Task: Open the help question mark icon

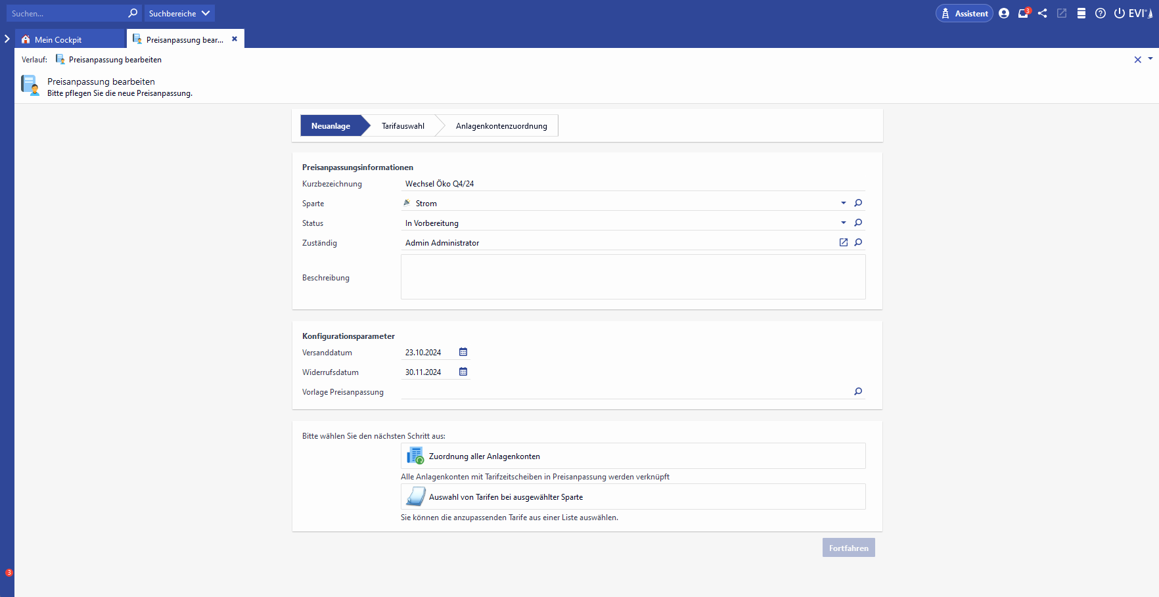Action: 1101,13
